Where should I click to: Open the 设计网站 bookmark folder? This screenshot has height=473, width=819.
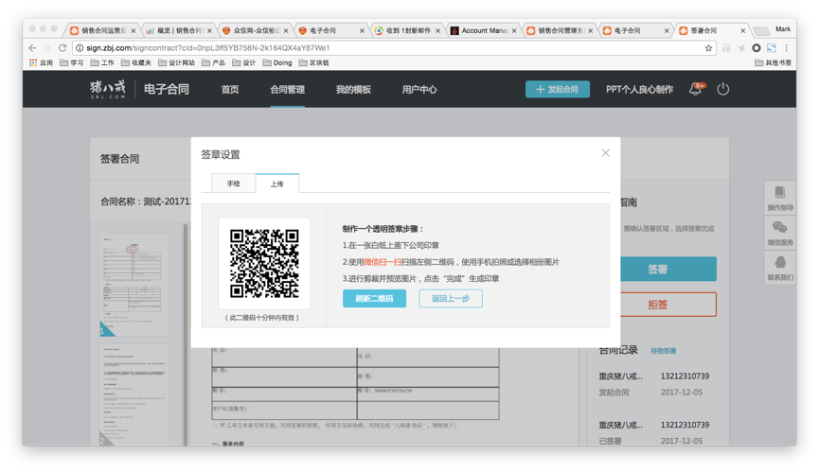coord(176,62)
